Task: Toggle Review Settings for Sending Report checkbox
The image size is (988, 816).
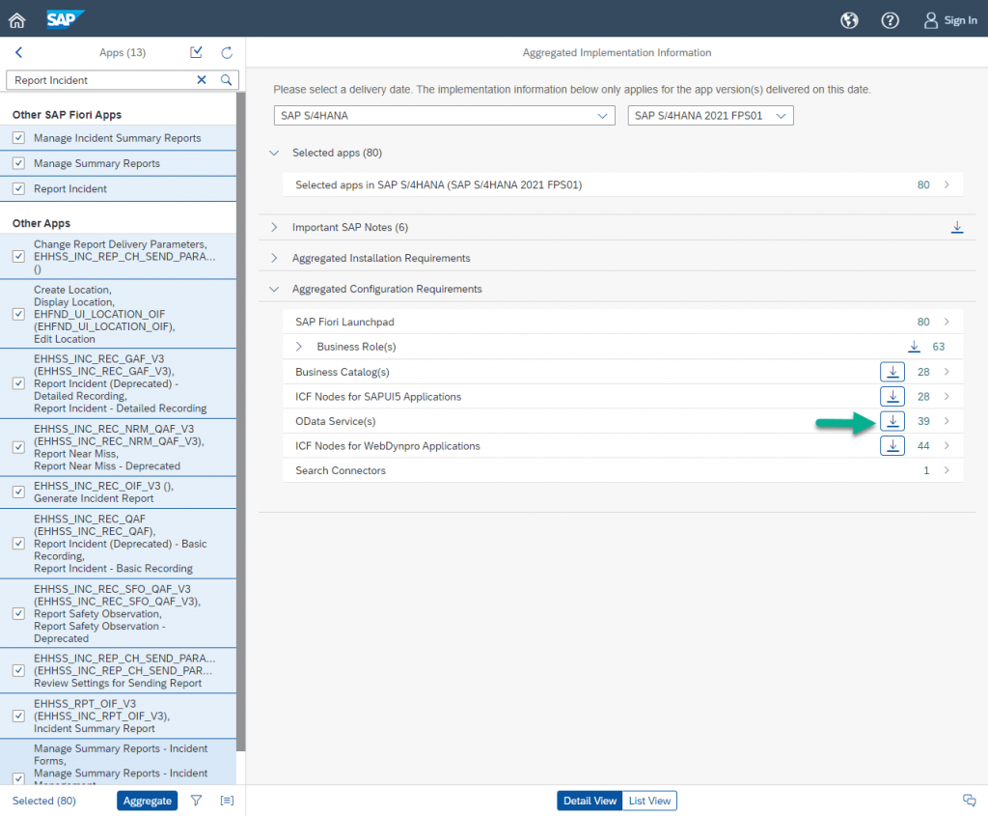Action: coord(19,670)
